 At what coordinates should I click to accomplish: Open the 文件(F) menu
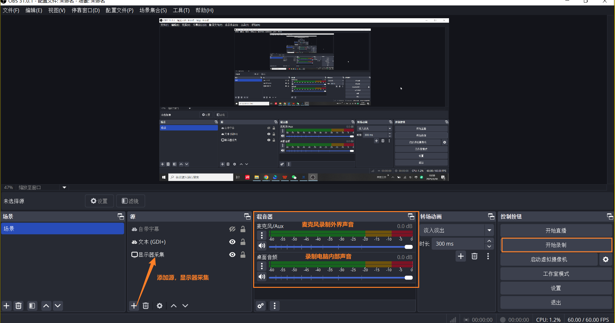[11, 10]
